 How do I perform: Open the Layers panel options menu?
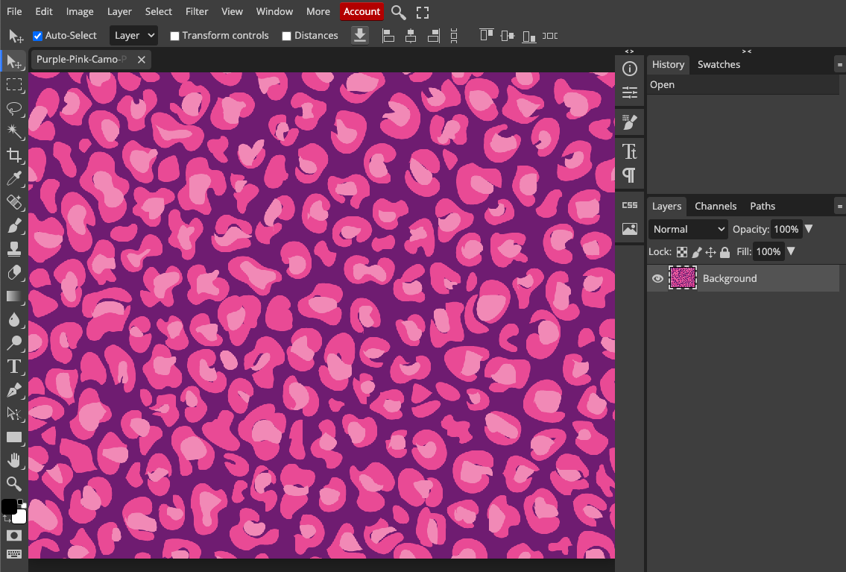[839, 206]
